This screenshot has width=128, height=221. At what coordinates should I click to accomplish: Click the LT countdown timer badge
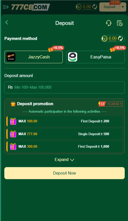click(x=110, y=104)
